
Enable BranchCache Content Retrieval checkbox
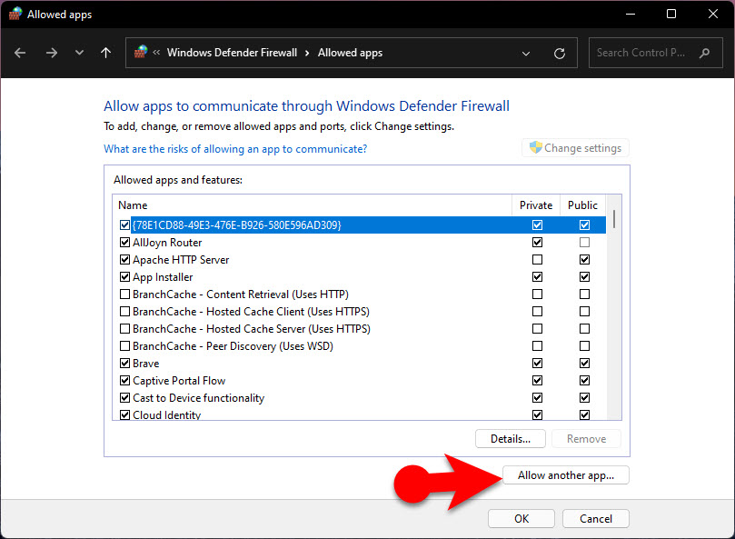click(124, 294)
